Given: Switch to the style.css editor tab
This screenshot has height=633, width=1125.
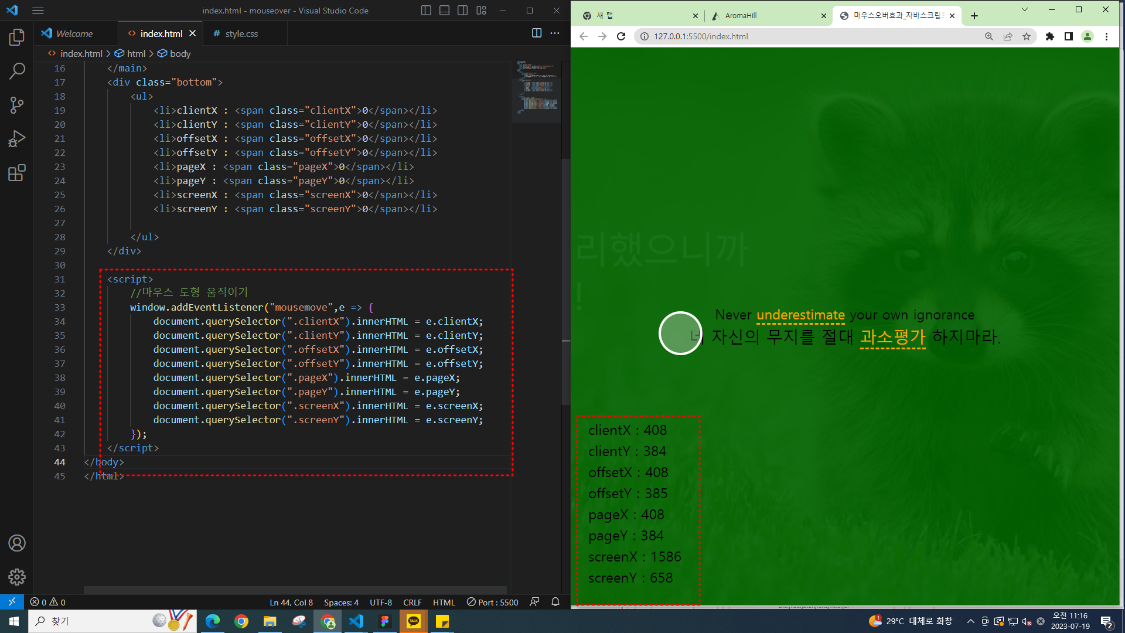Looking at the screenshot, I should (241, 34).
